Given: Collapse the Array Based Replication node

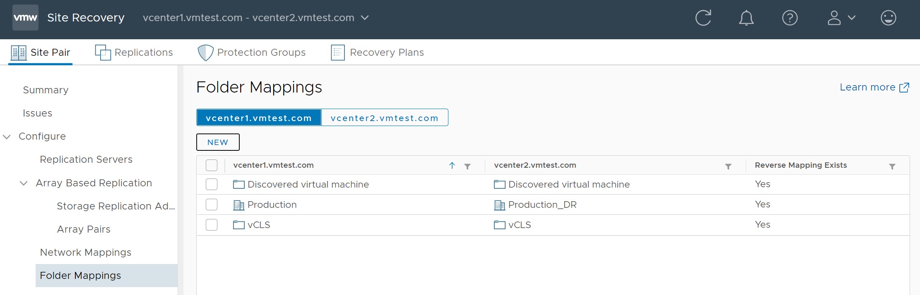Looking at the screenshot, I should coord(24,183).
